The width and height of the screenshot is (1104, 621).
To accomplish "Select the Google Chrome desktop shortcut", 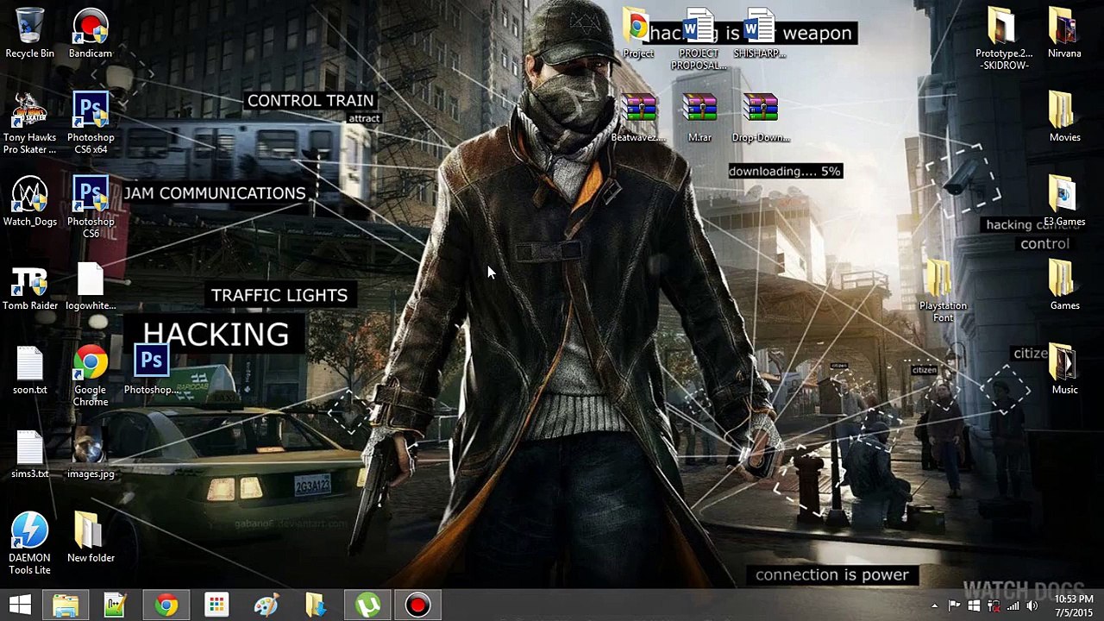I will [91, 376].
